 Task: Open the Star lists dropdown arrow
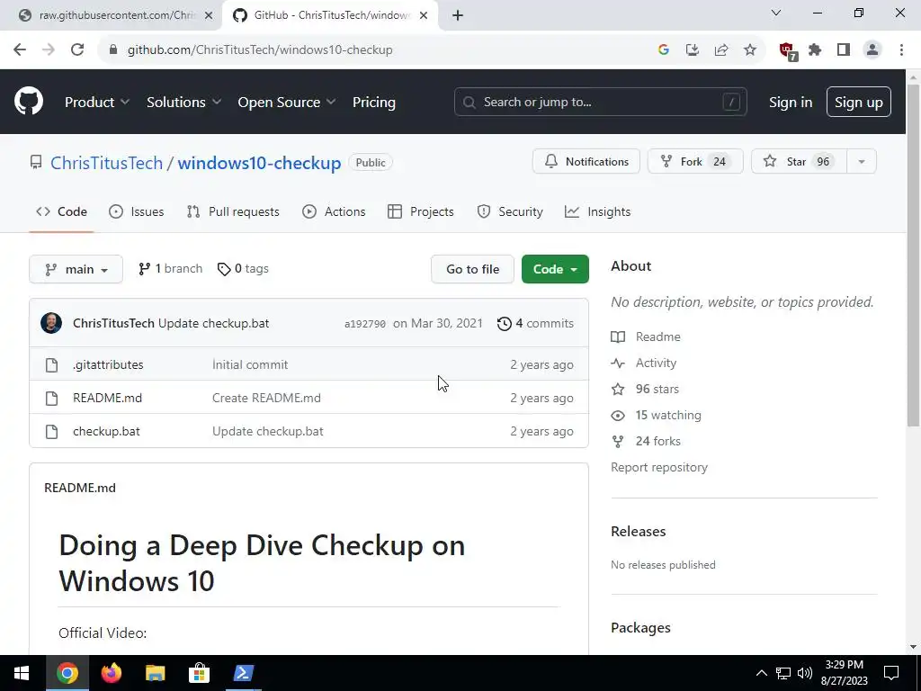pos(862,162)
